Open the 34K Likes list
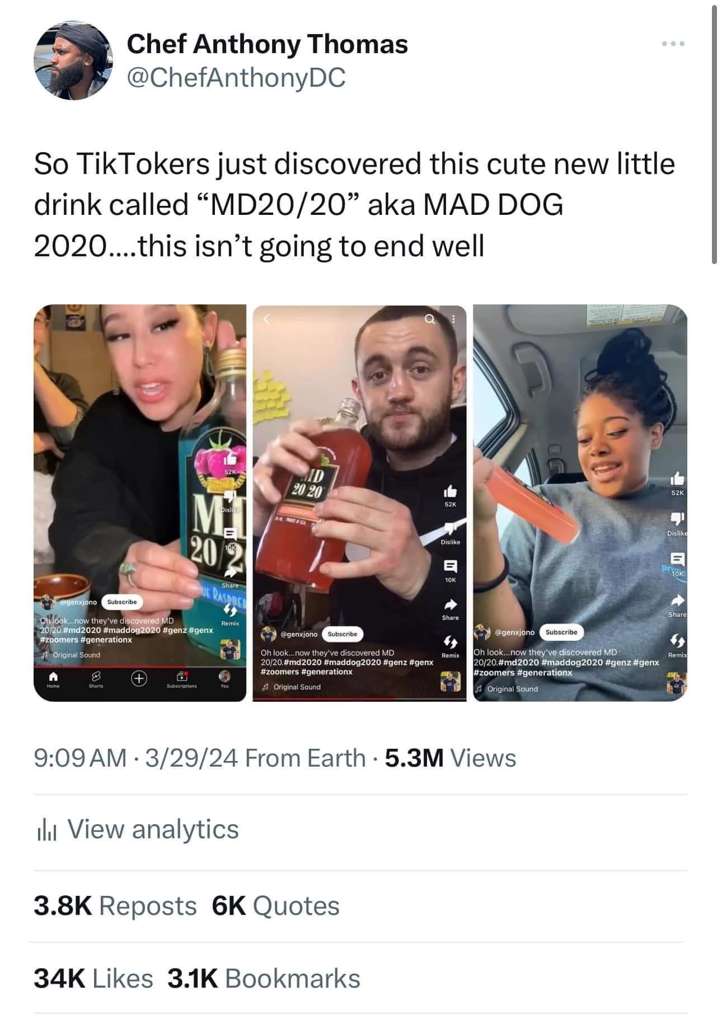The width and height of the screenshot is (722, 1019). (93, 978)
